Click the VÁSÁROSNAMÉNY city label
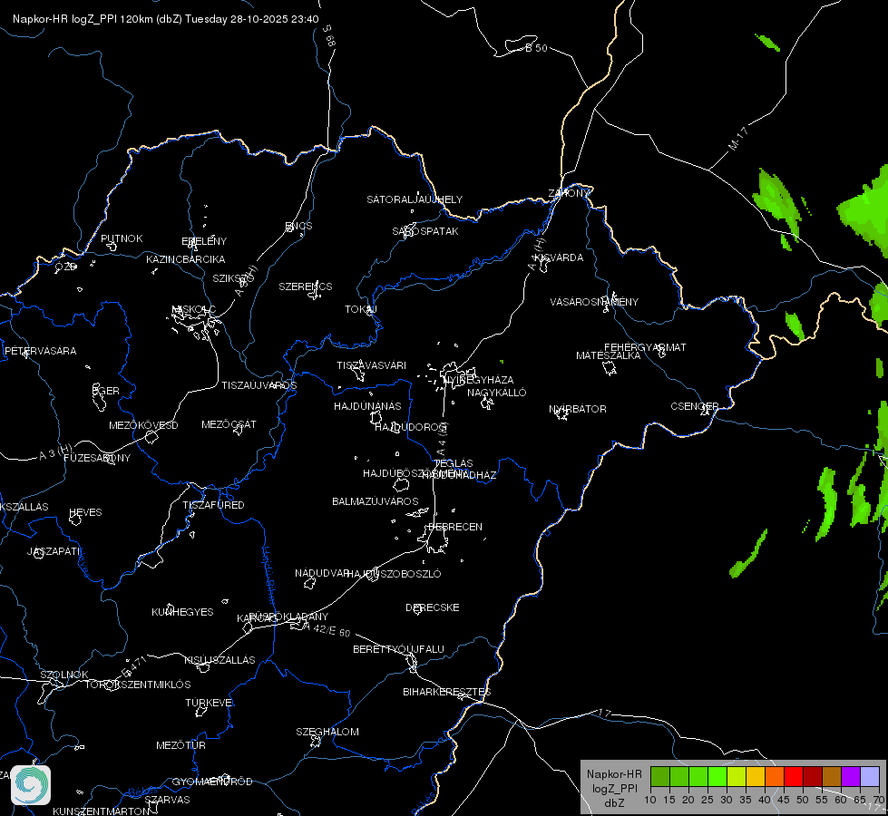This screenshot has height=816, width=888. [x=594, y=302]
